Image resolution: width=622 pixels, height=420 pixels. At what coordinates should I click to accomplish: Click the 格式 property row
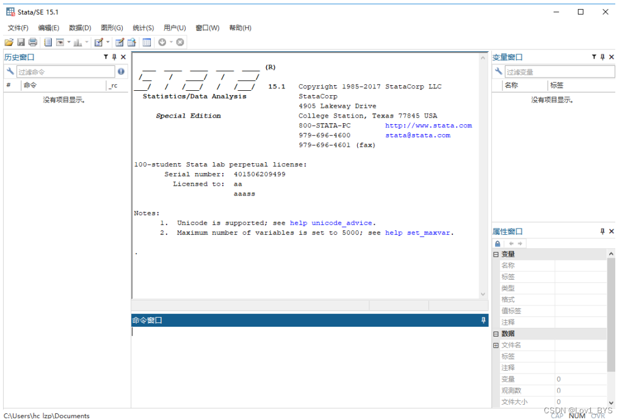tap(554, 300)
